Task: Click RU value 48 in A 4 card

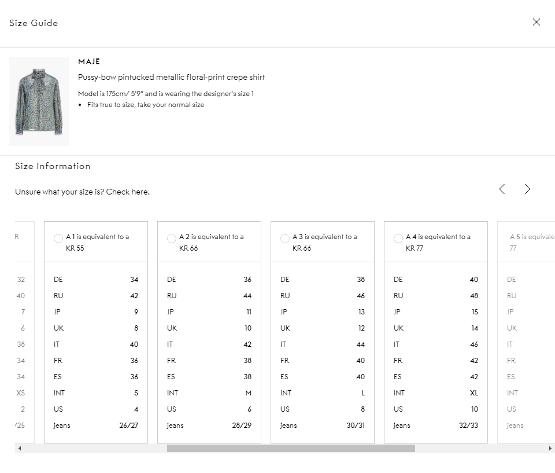Action: (474, 296)
